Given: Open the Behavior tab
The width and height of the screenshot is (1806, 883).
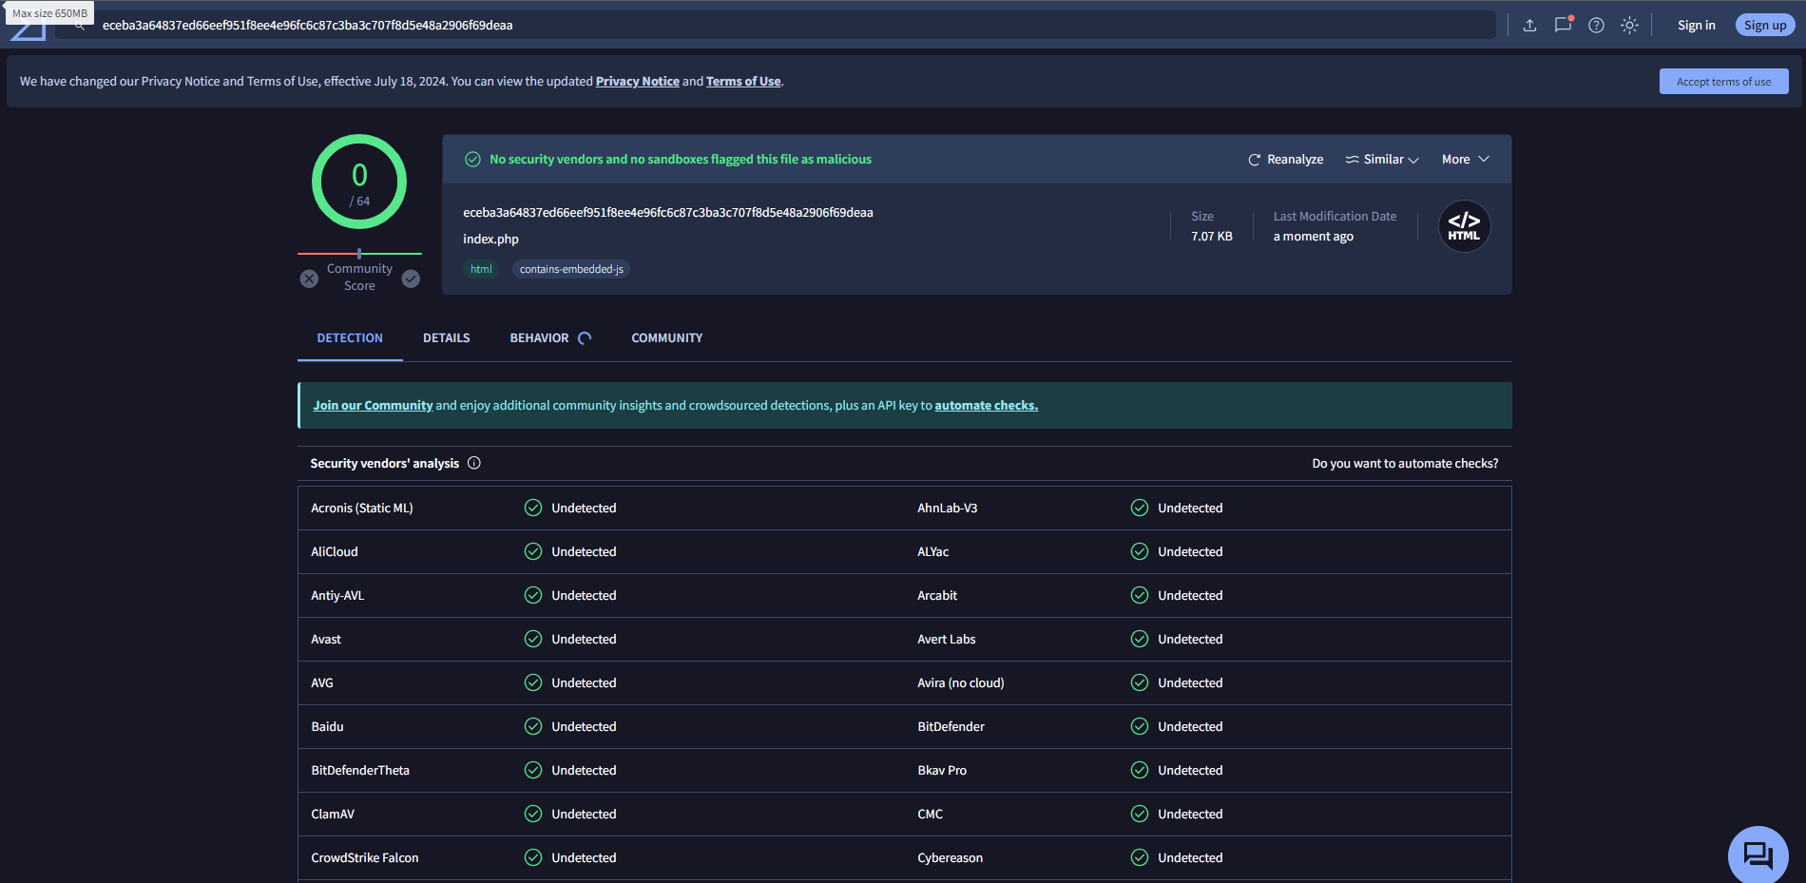Looking at the screenshot, I should click(539, 338).
